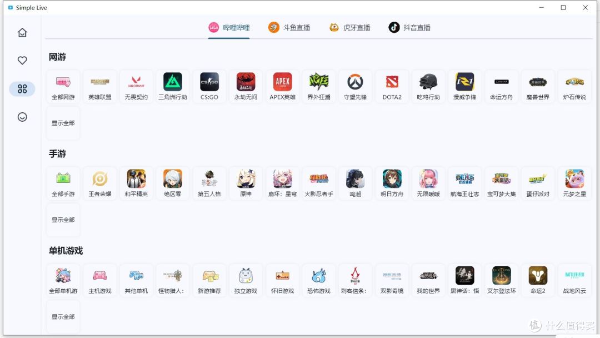Open the 蛋仔派对 category
The image size is (600, 338).
[x=538, y=183]
